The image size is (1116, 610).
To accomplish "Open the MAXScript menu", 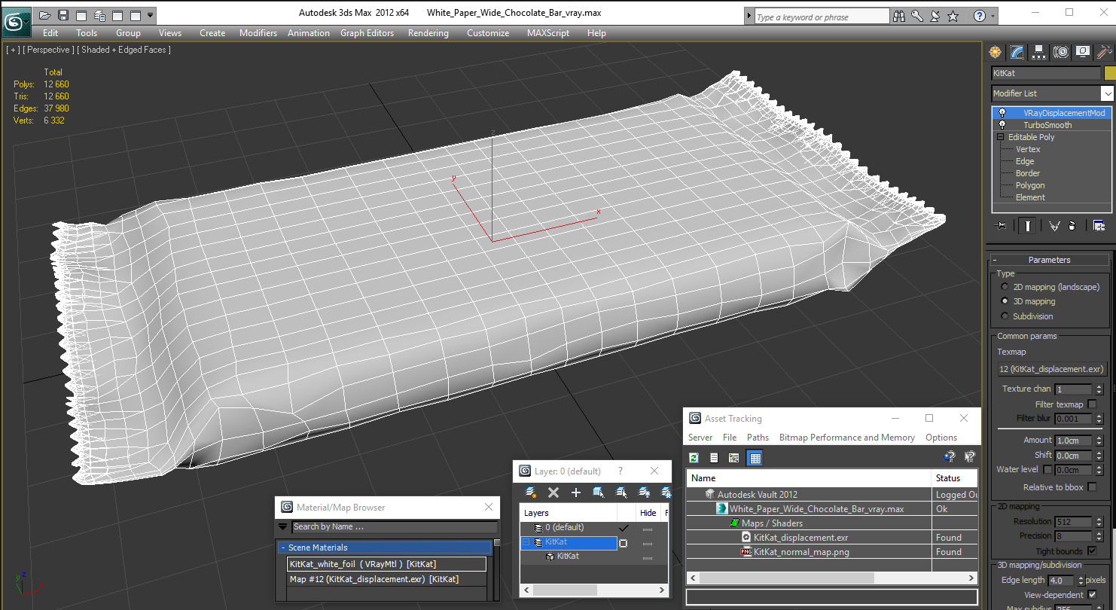I will pos(550,33).
